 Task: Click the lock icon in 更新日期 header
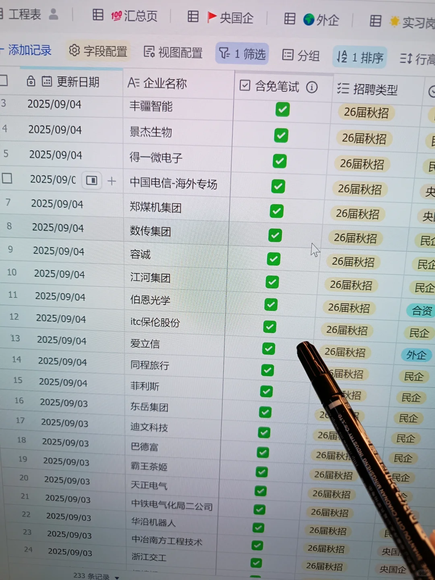click(31, 81)
